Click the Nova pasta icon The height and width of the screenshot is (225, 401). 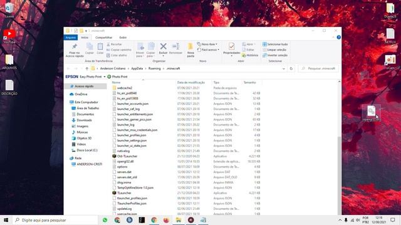(190, 47)
